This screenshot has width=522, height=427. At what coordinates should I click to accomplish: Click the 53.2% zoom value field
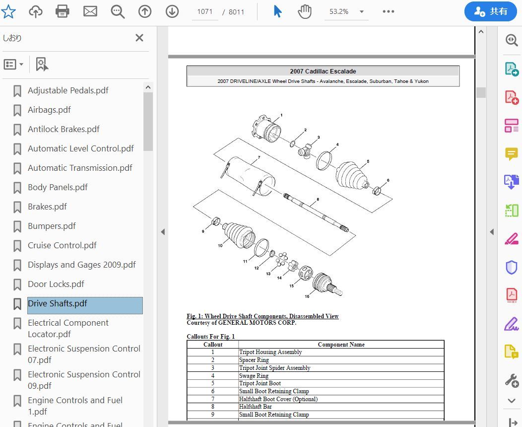click(x=339, y=12)
